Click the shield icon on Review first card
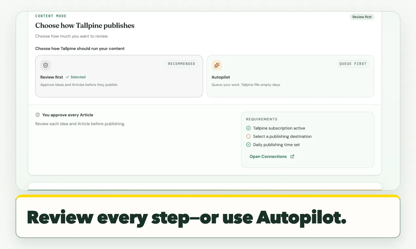The height and width of the screenshot is (249, 416). (x=46, y=65)
